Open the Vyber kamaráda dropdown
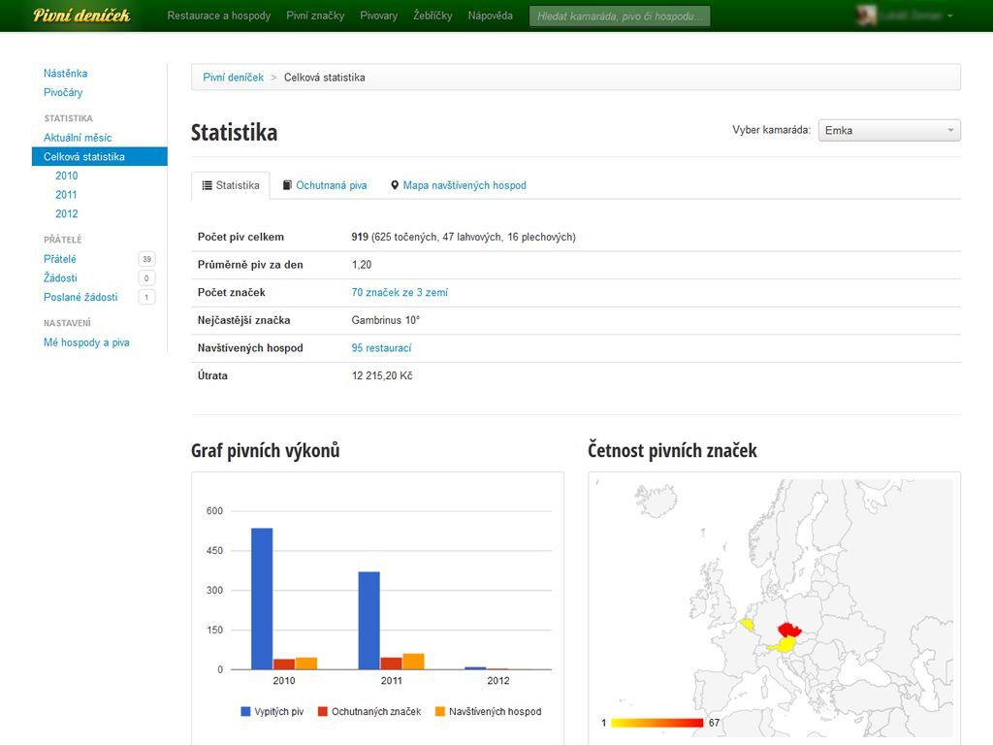 889,130
